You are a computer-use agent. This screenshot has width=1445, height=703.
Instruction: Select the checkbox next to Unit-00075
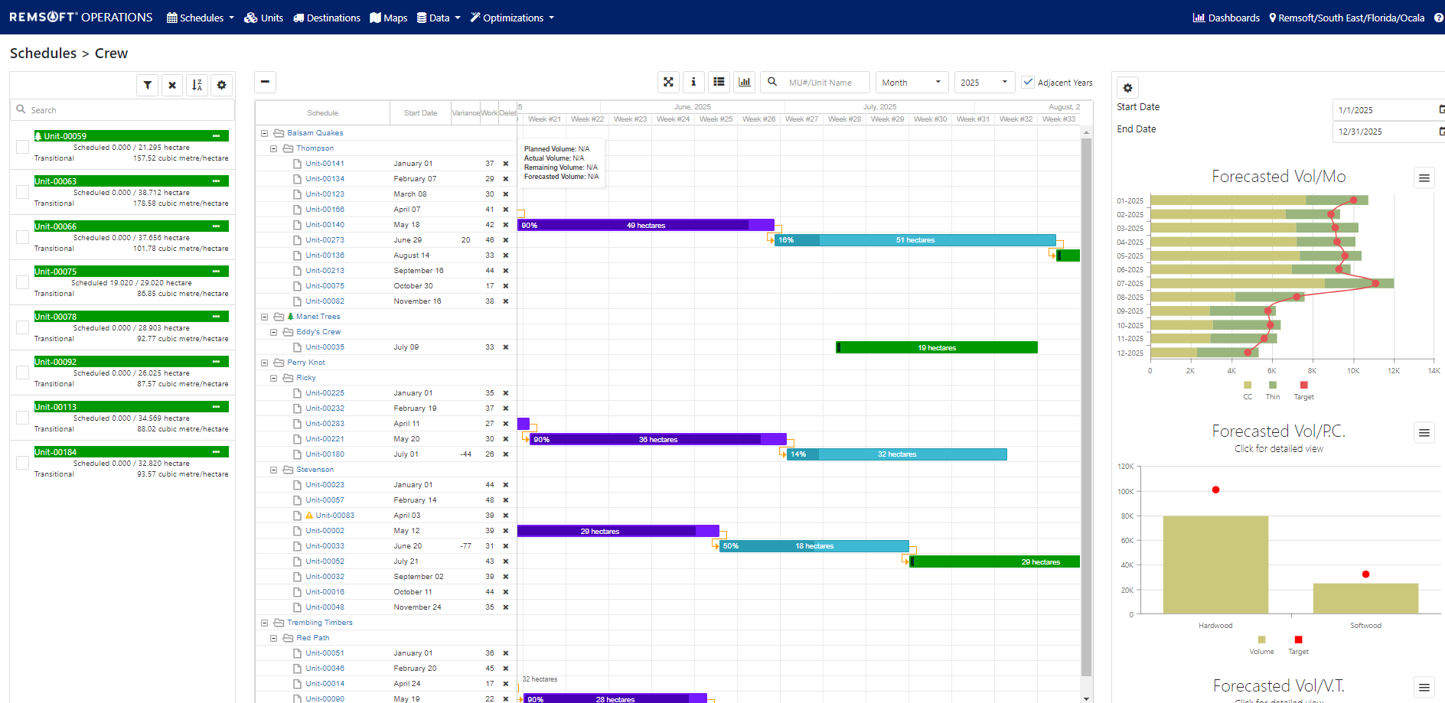tap(21, 282)
